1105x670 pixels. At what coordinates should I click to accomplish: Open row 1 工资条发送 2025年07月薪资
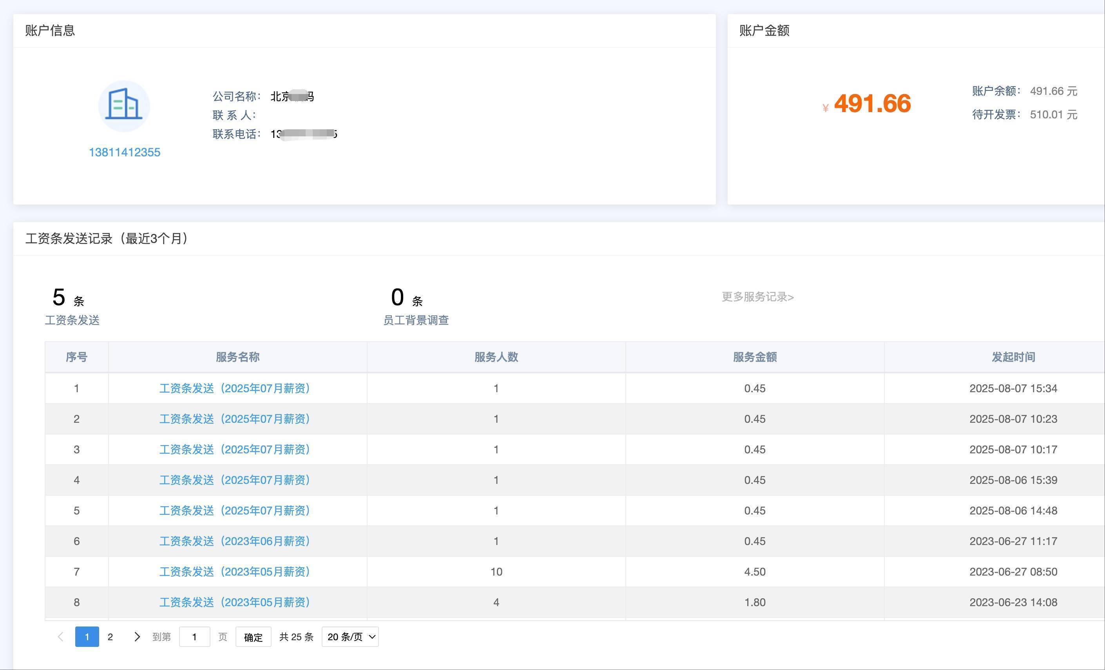(x=235, y=388)
